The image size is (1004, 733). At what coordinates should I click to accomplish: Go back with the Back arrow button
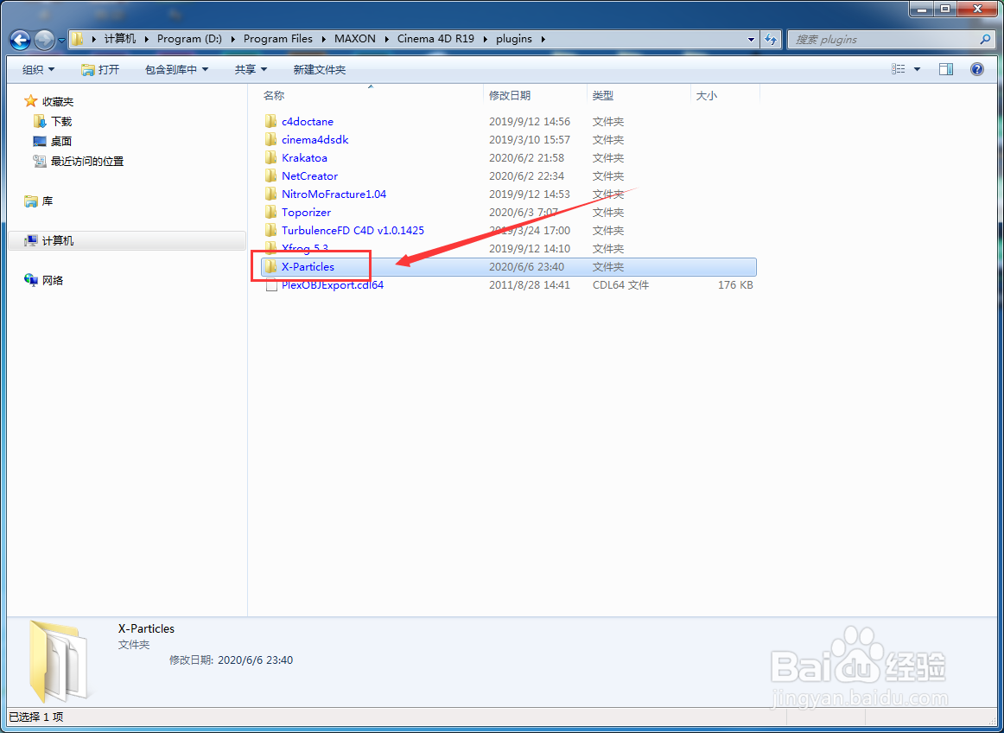click(x=21, y=41)
